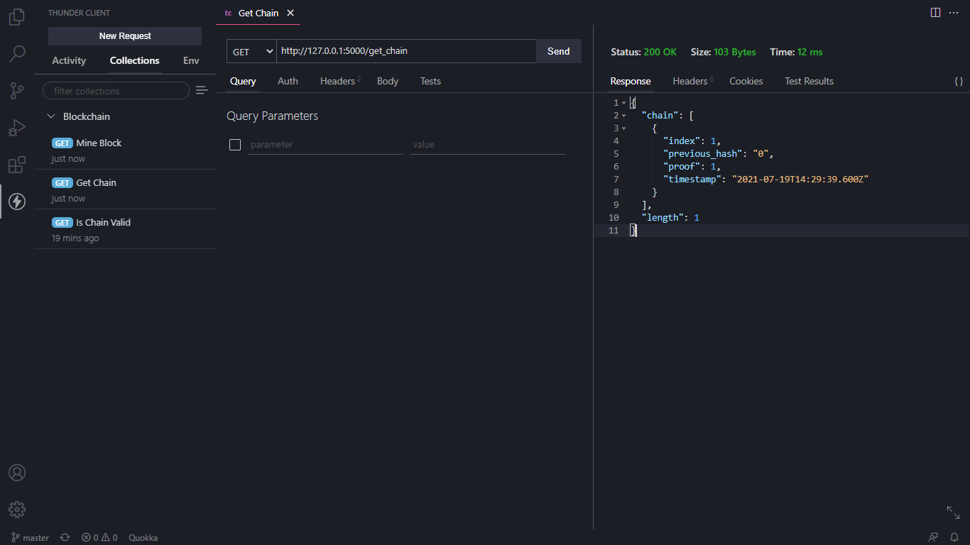Click the sync changes icon in status bar
The width and height of the screenshot is (970, 545).
(x=65, y=538)
